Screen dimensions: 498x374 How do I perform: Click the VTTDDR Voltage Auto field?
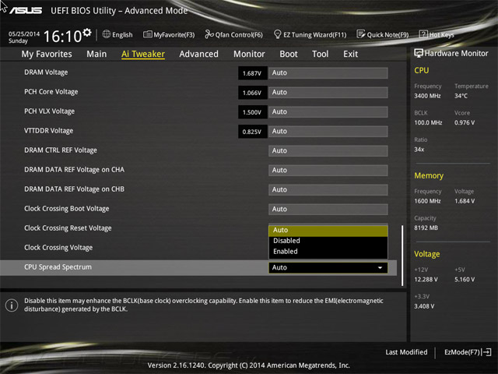pos(328,132)
